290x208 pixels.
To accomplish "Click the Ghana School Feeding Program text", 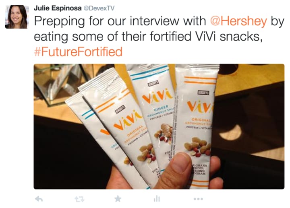I will 199,169.
